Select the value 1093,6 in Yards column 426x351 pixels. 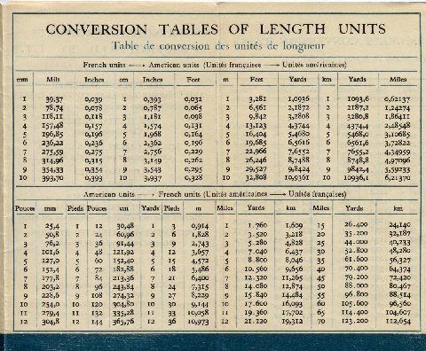tap(358, 98)
